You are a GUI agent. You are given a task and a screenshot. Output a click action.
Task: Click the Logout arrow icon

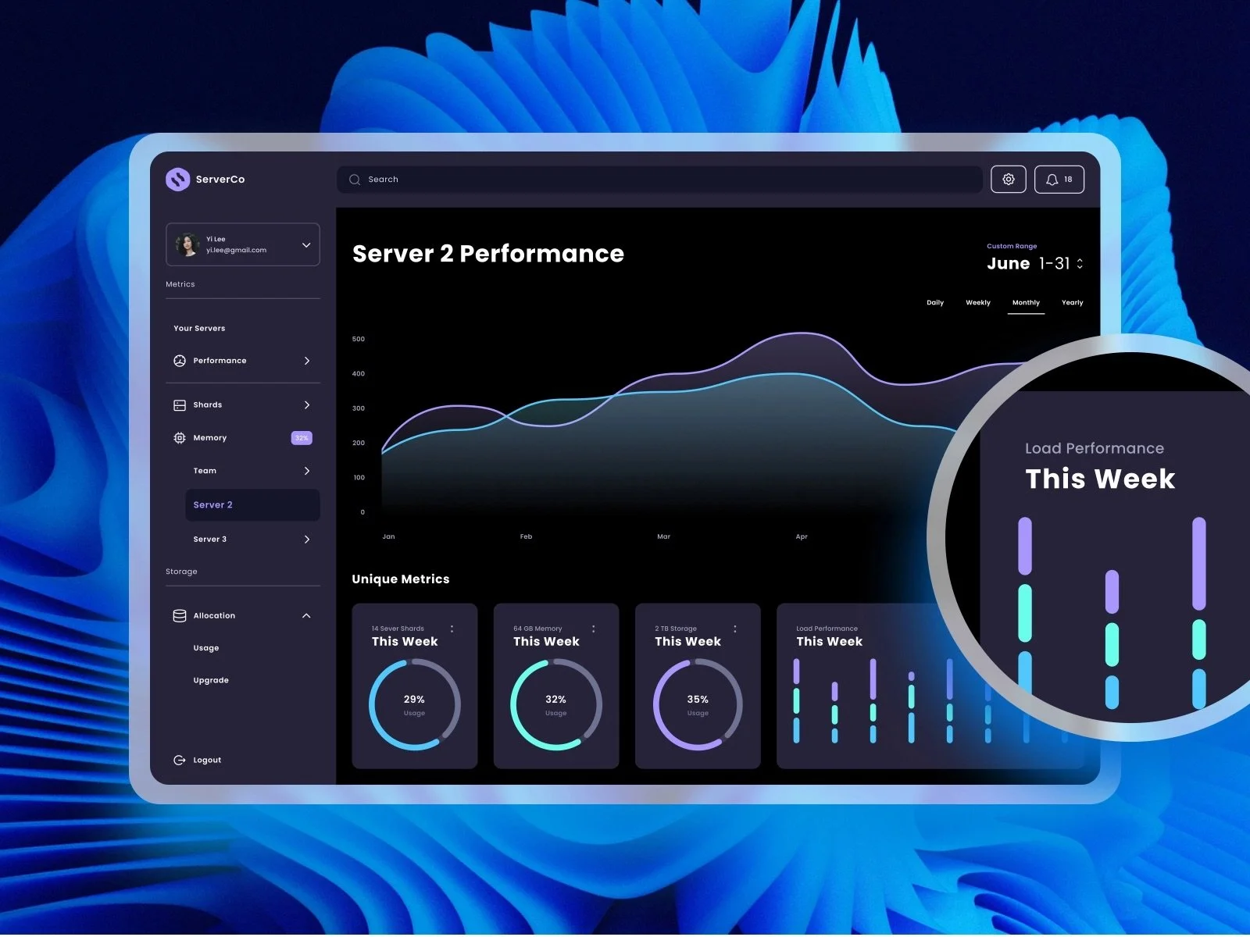pos(179,760)
